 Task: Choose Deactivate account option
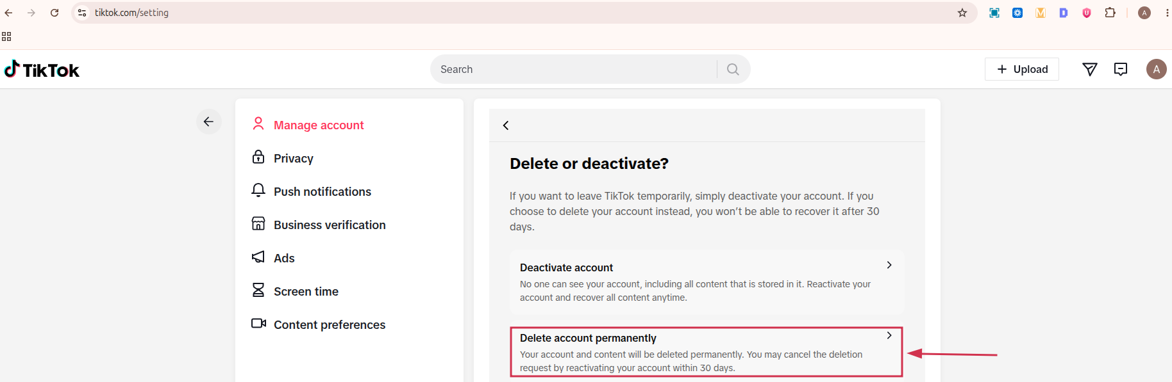click(707, 282)
